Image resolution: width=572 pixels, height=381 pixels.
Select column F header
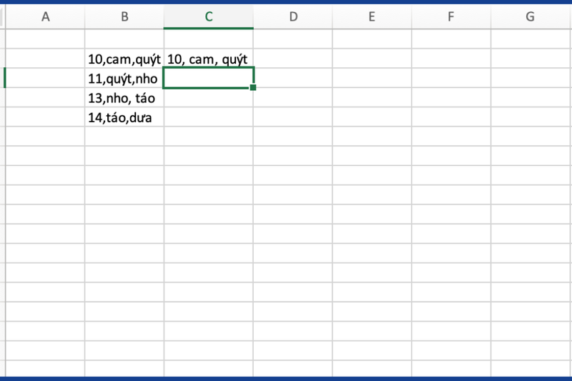tap(451, 16)
